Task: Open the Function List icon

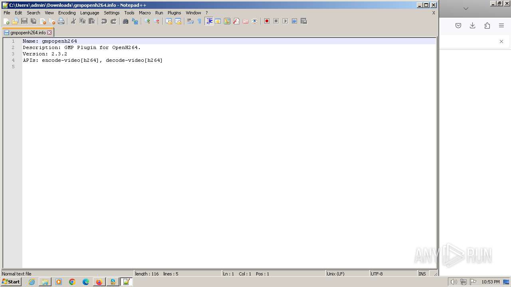Action: click(x=236, y=21)
